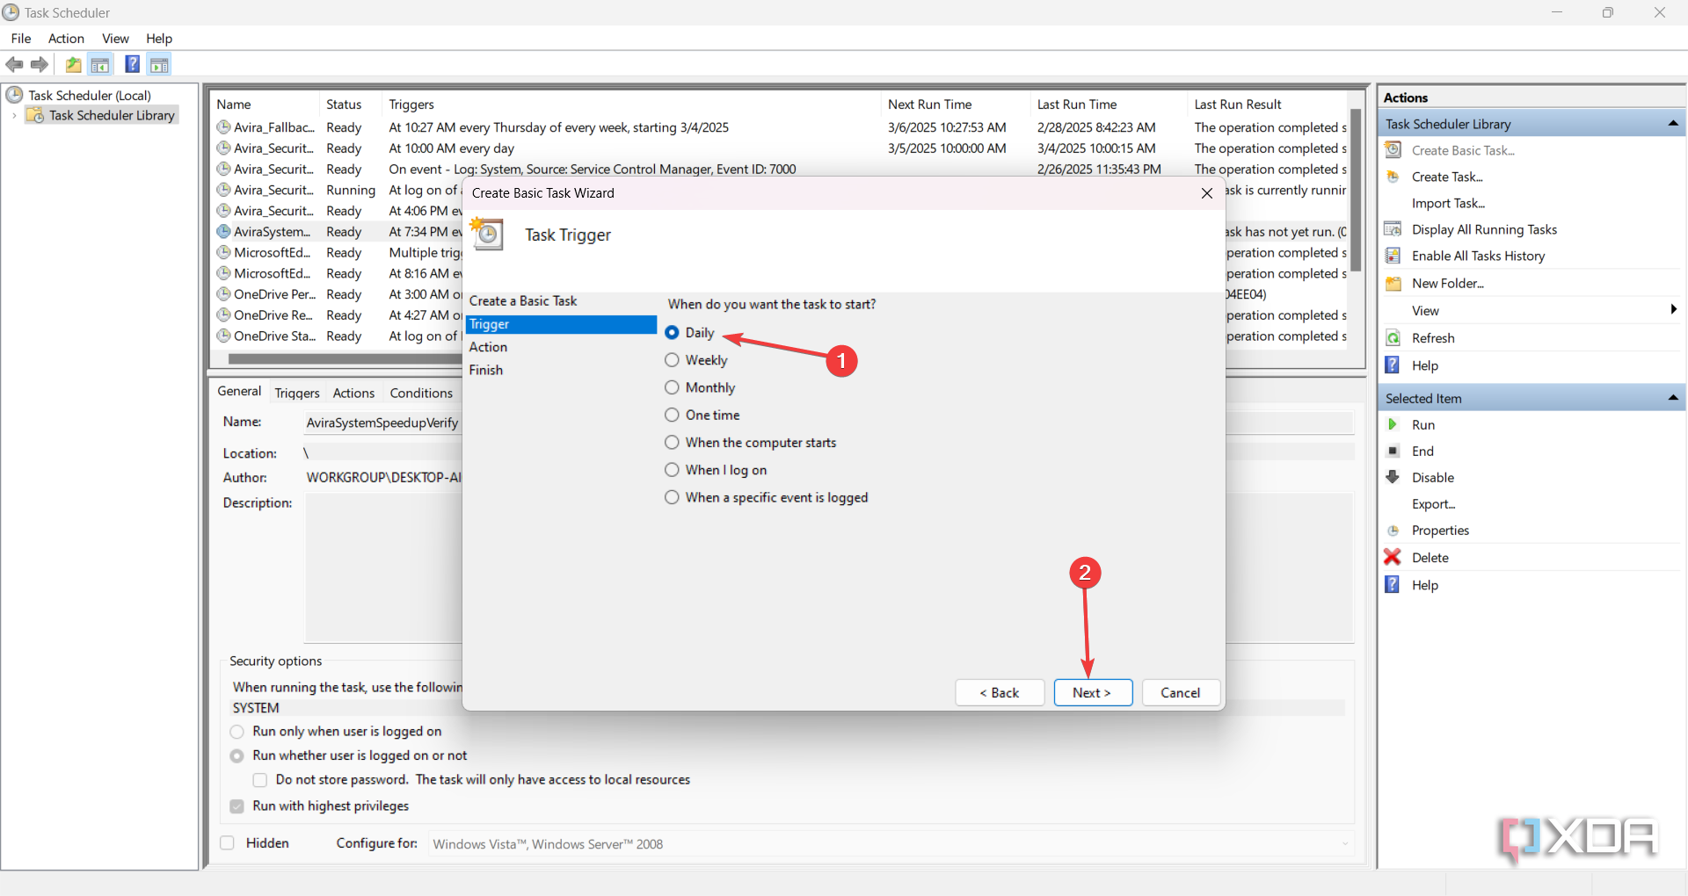The width and height of the screenshot is (1688, 896).
Task: Select the Monthly trigger option
Action: coord(672,387)
